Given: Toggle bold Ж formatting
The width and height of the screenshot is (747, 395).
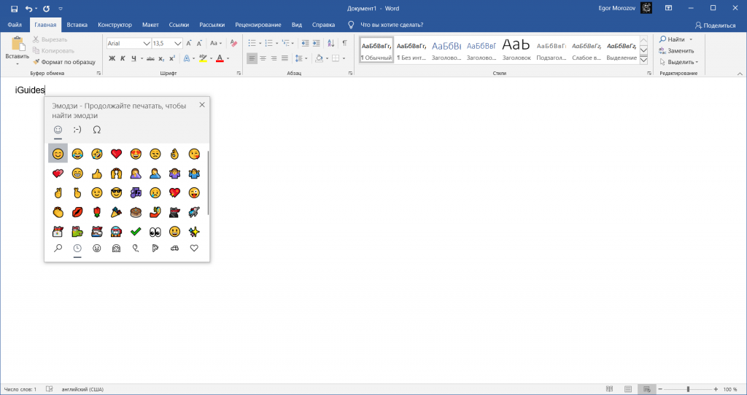Looking at the screenshot, I should (x=112, y=58).
